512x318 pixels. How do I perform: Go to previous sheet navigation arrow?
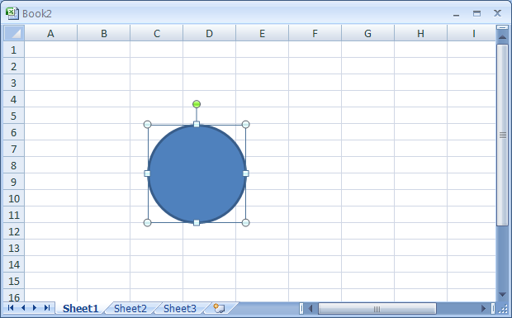click(x=23, y=307)
